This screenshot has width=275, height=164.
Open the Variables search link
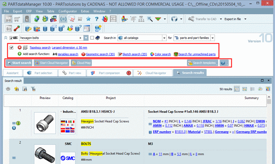click(x=68, y=54)
